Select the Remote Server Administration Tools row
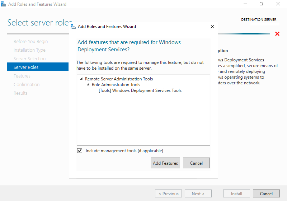This screenshot has height=201, width=287. tap(119, 79)
